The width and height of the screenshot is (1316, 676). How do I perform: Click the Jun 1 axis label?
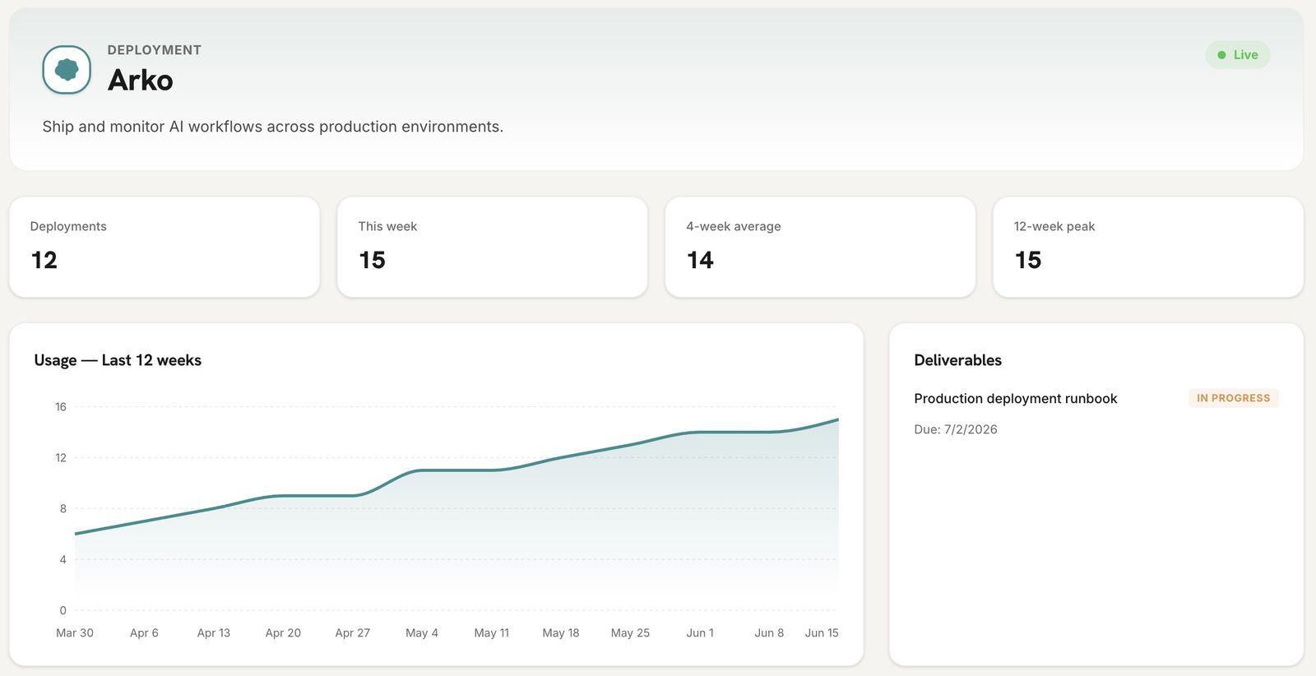click(x=700, y=633)
